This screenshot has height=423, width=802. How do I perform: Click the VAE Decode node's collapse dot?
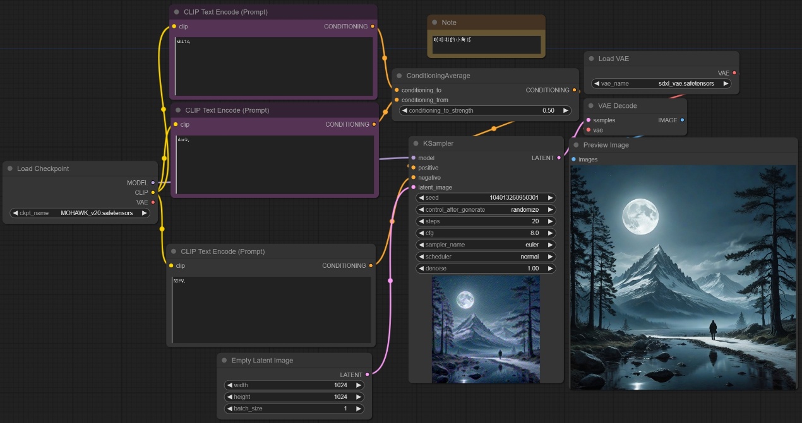pyautogui.click(x=591, y=106)
